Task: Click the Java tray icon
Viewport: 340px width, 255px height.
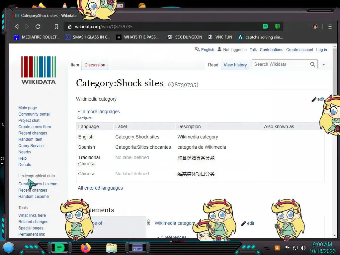Action: point(277,248)
